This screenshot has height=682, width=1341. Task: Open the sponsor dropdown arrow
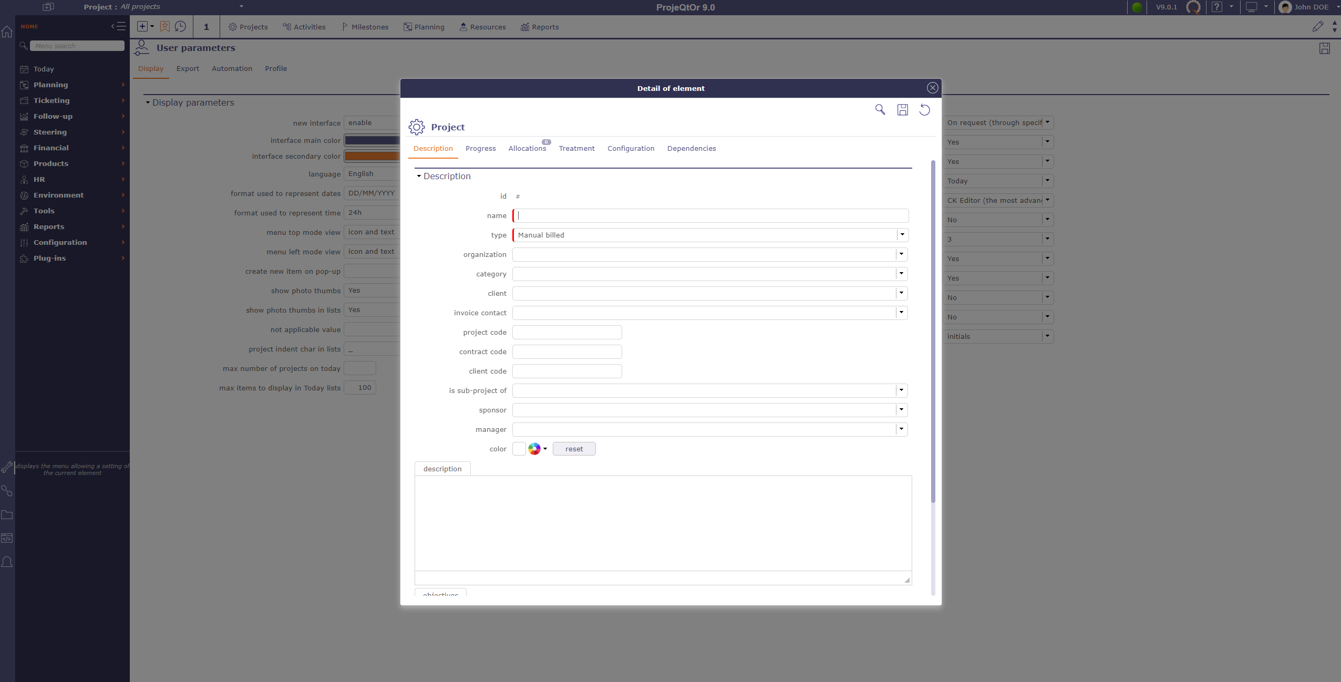901,410
